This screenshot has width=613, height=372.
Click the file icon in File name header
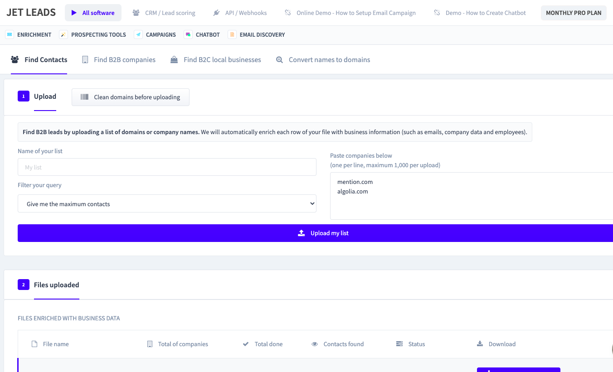(x=34, y=344)
